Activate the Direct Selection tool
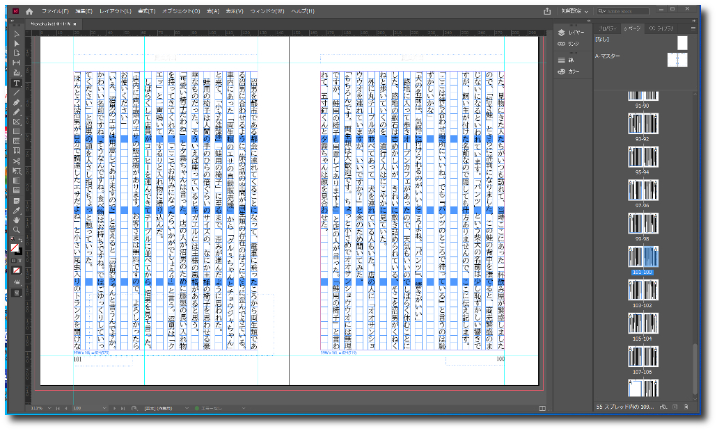Image resolution: width=717 pixels, height=431 pixels. [17, 43]
